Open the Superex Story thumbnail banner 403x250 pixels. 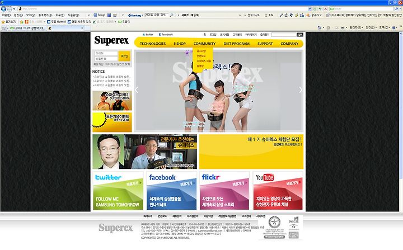click(112, 100)
